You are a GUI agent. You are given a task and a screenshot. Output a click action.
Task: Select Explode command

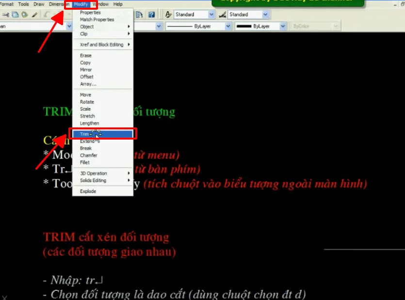pyautogui.click(x=103, y=191)
